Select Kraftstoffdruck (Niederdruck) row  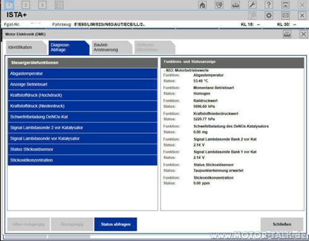82,106
